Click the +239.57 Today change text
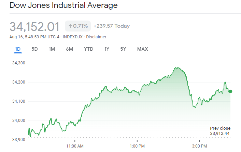The image size is (241, 152). 111,26
